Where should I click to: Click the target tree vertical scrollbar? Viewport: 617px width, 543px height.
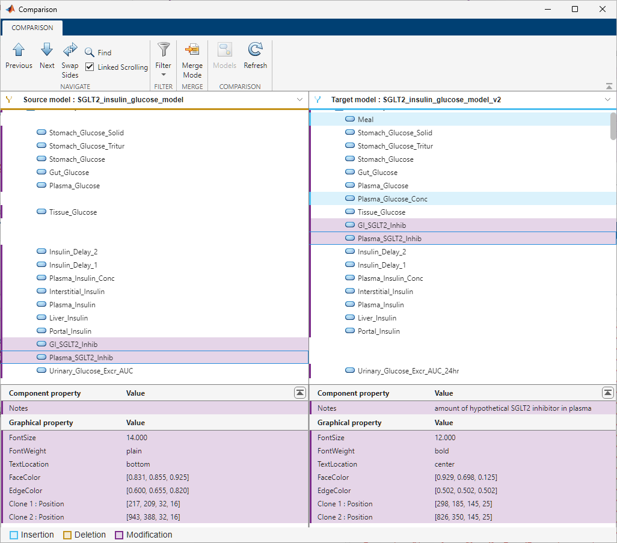point(613,126)
